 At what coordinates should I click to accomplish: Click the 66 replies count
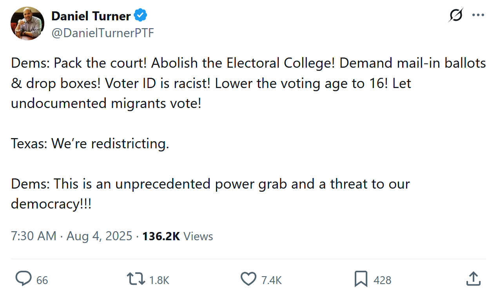tap(42, 280)
